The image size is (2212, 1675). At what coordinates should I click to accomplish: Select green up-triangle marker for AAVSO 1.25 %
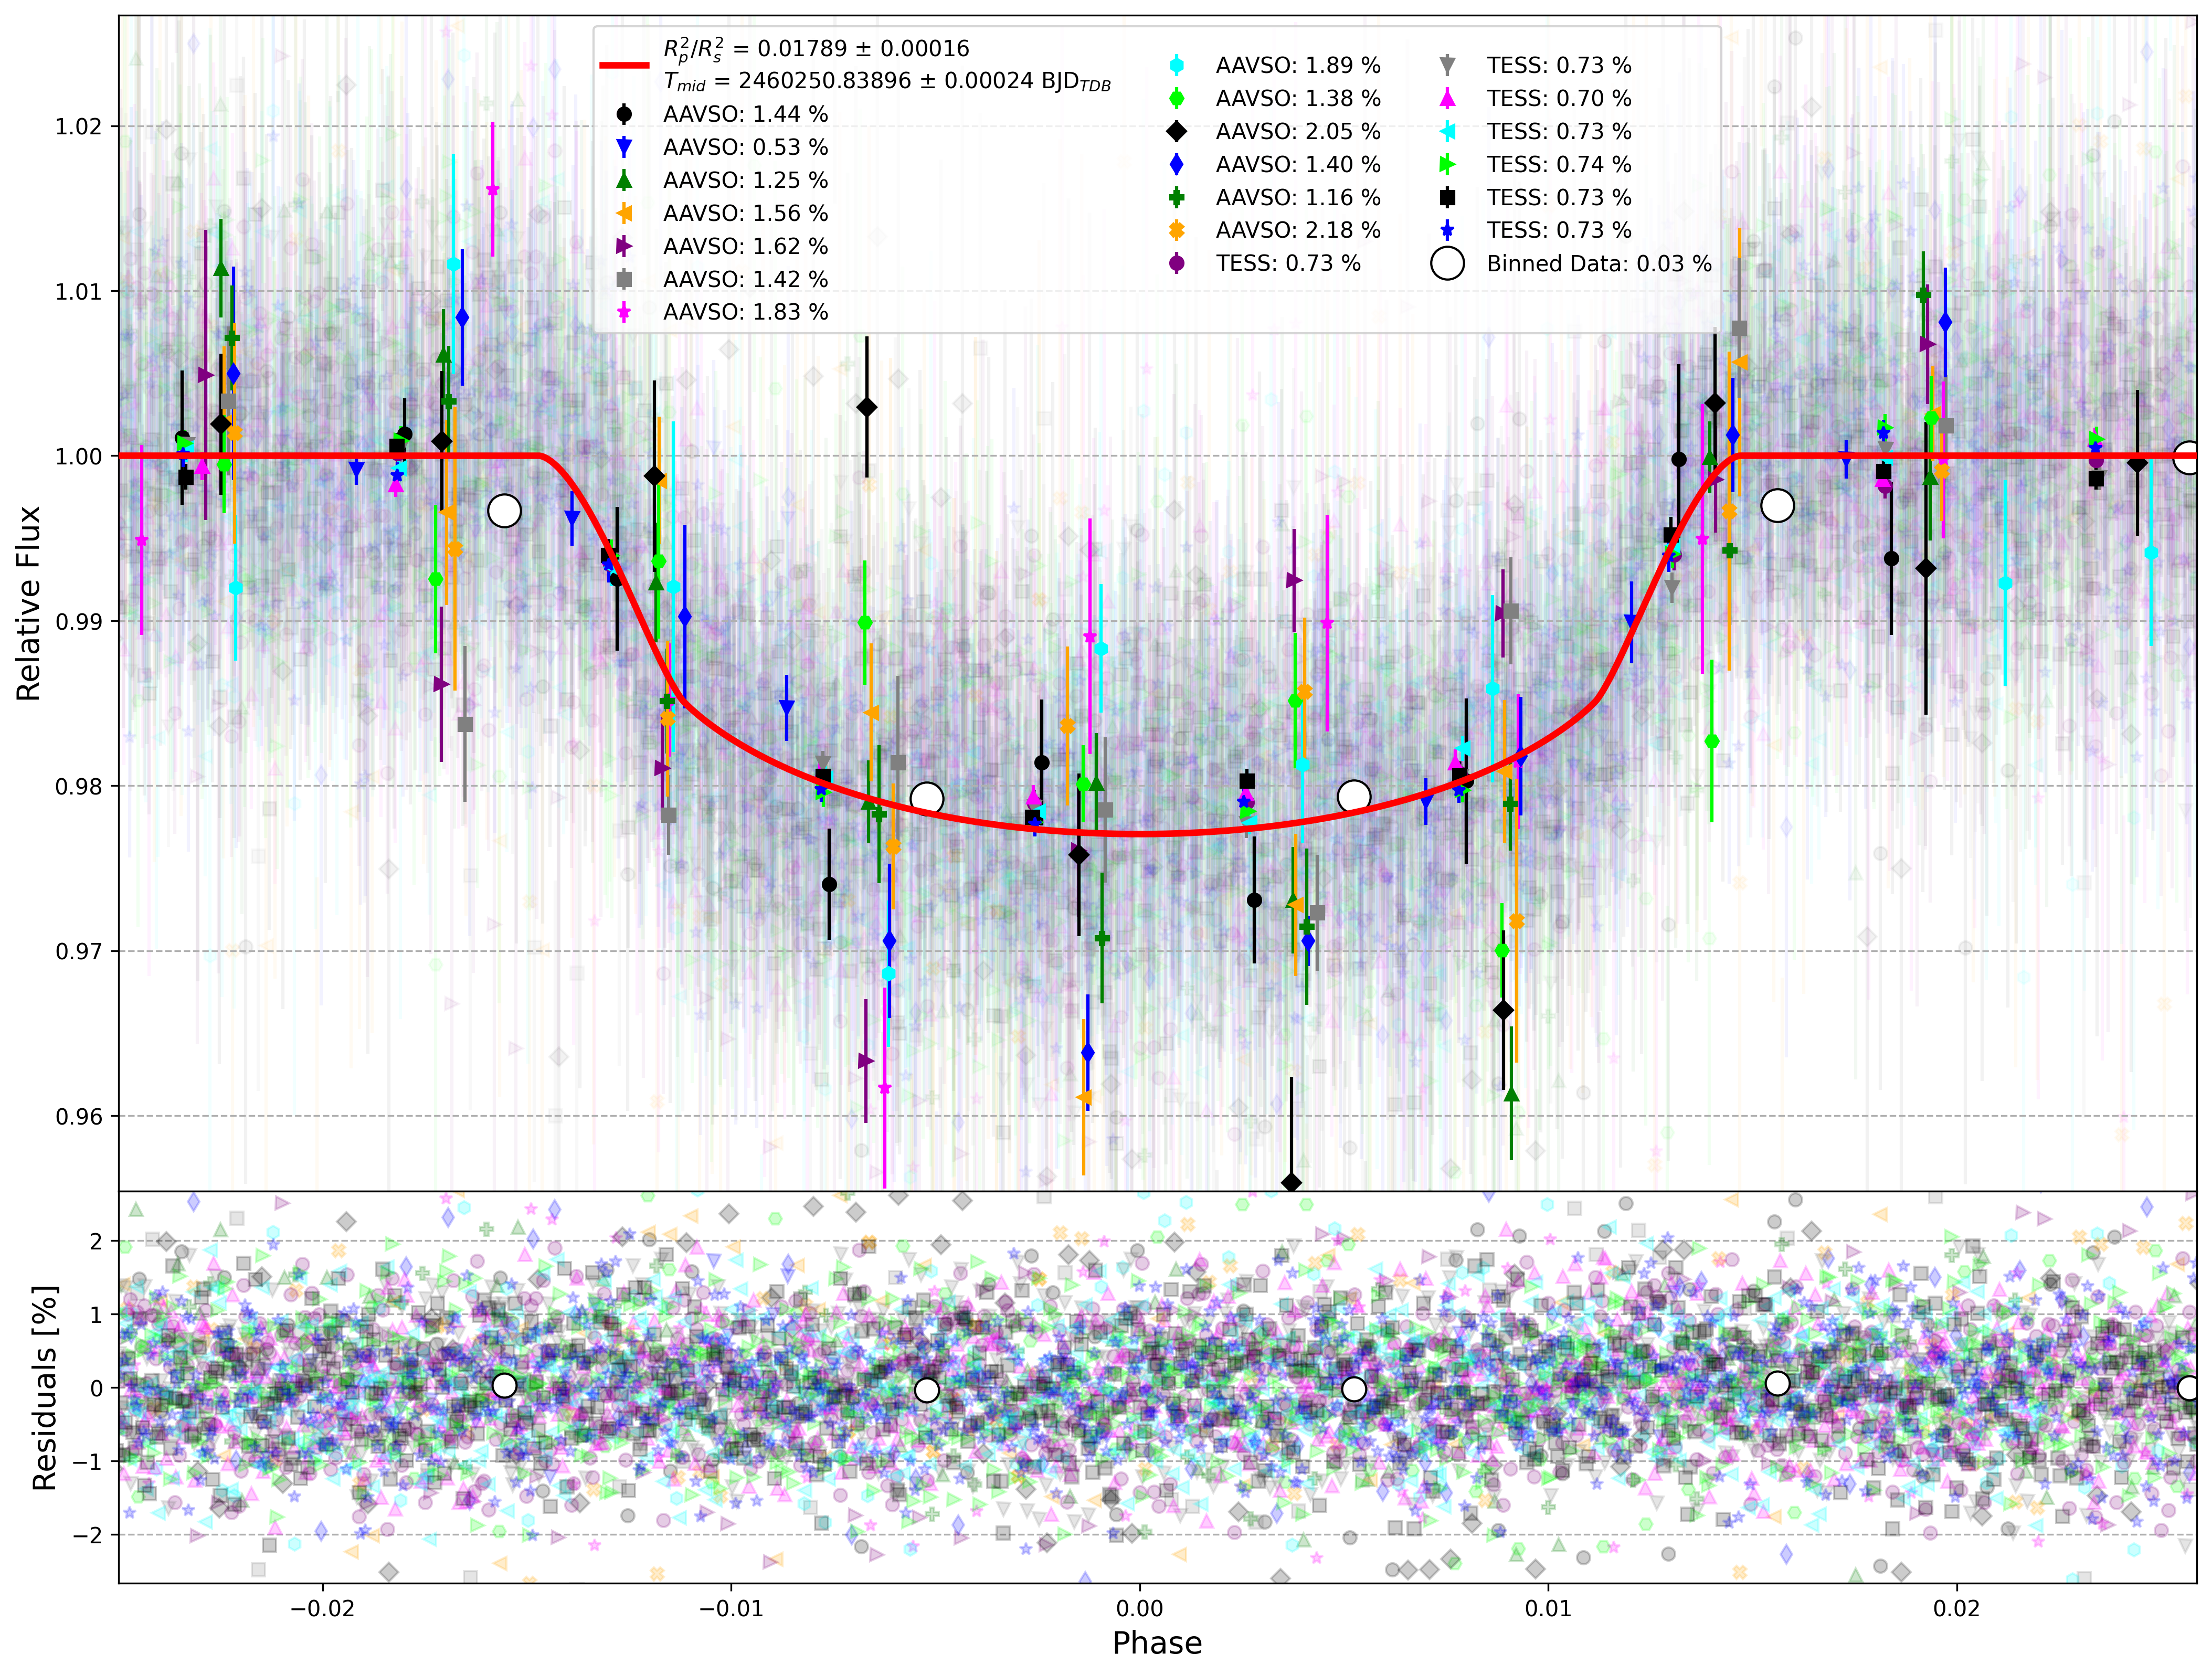pos(624,180)
